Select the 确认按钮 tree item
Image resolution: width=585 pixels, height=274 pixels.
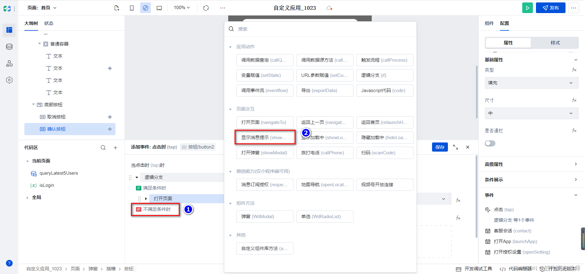[70, 129]
